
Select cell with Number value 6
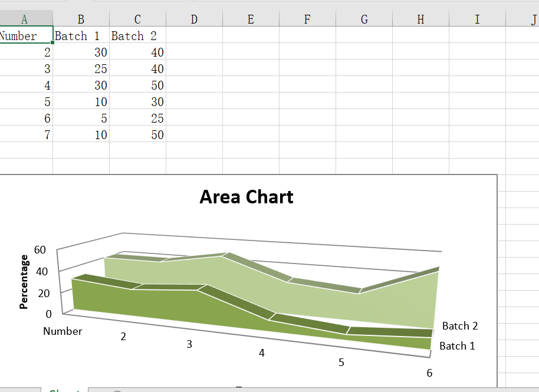pyautogui.click(x=26, y=117)
